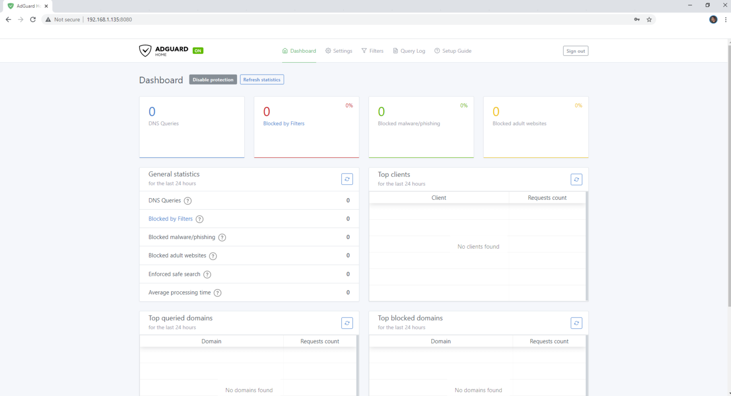The height and width of the screenshot is (396, 731).
Task: Close the AdGuard Home browser tab
Action: 46,6
